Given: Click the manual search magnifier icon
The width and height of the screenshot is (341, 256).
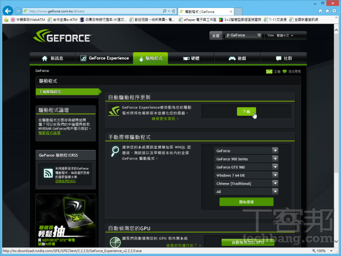Looking at the screenshot, I should coord(115,151).
